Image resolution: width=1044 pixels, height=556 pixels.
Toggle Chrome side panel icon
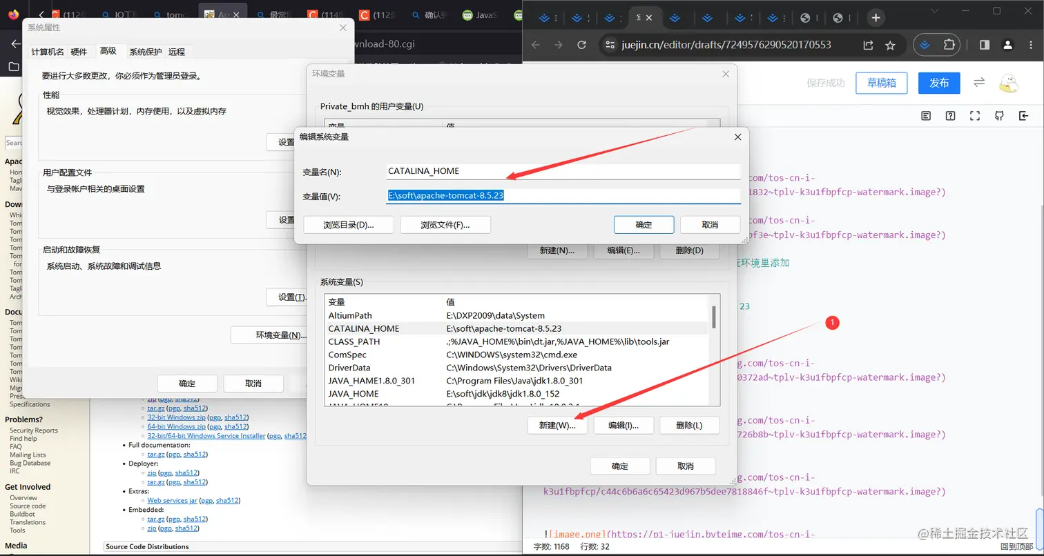tap(985, 45)
